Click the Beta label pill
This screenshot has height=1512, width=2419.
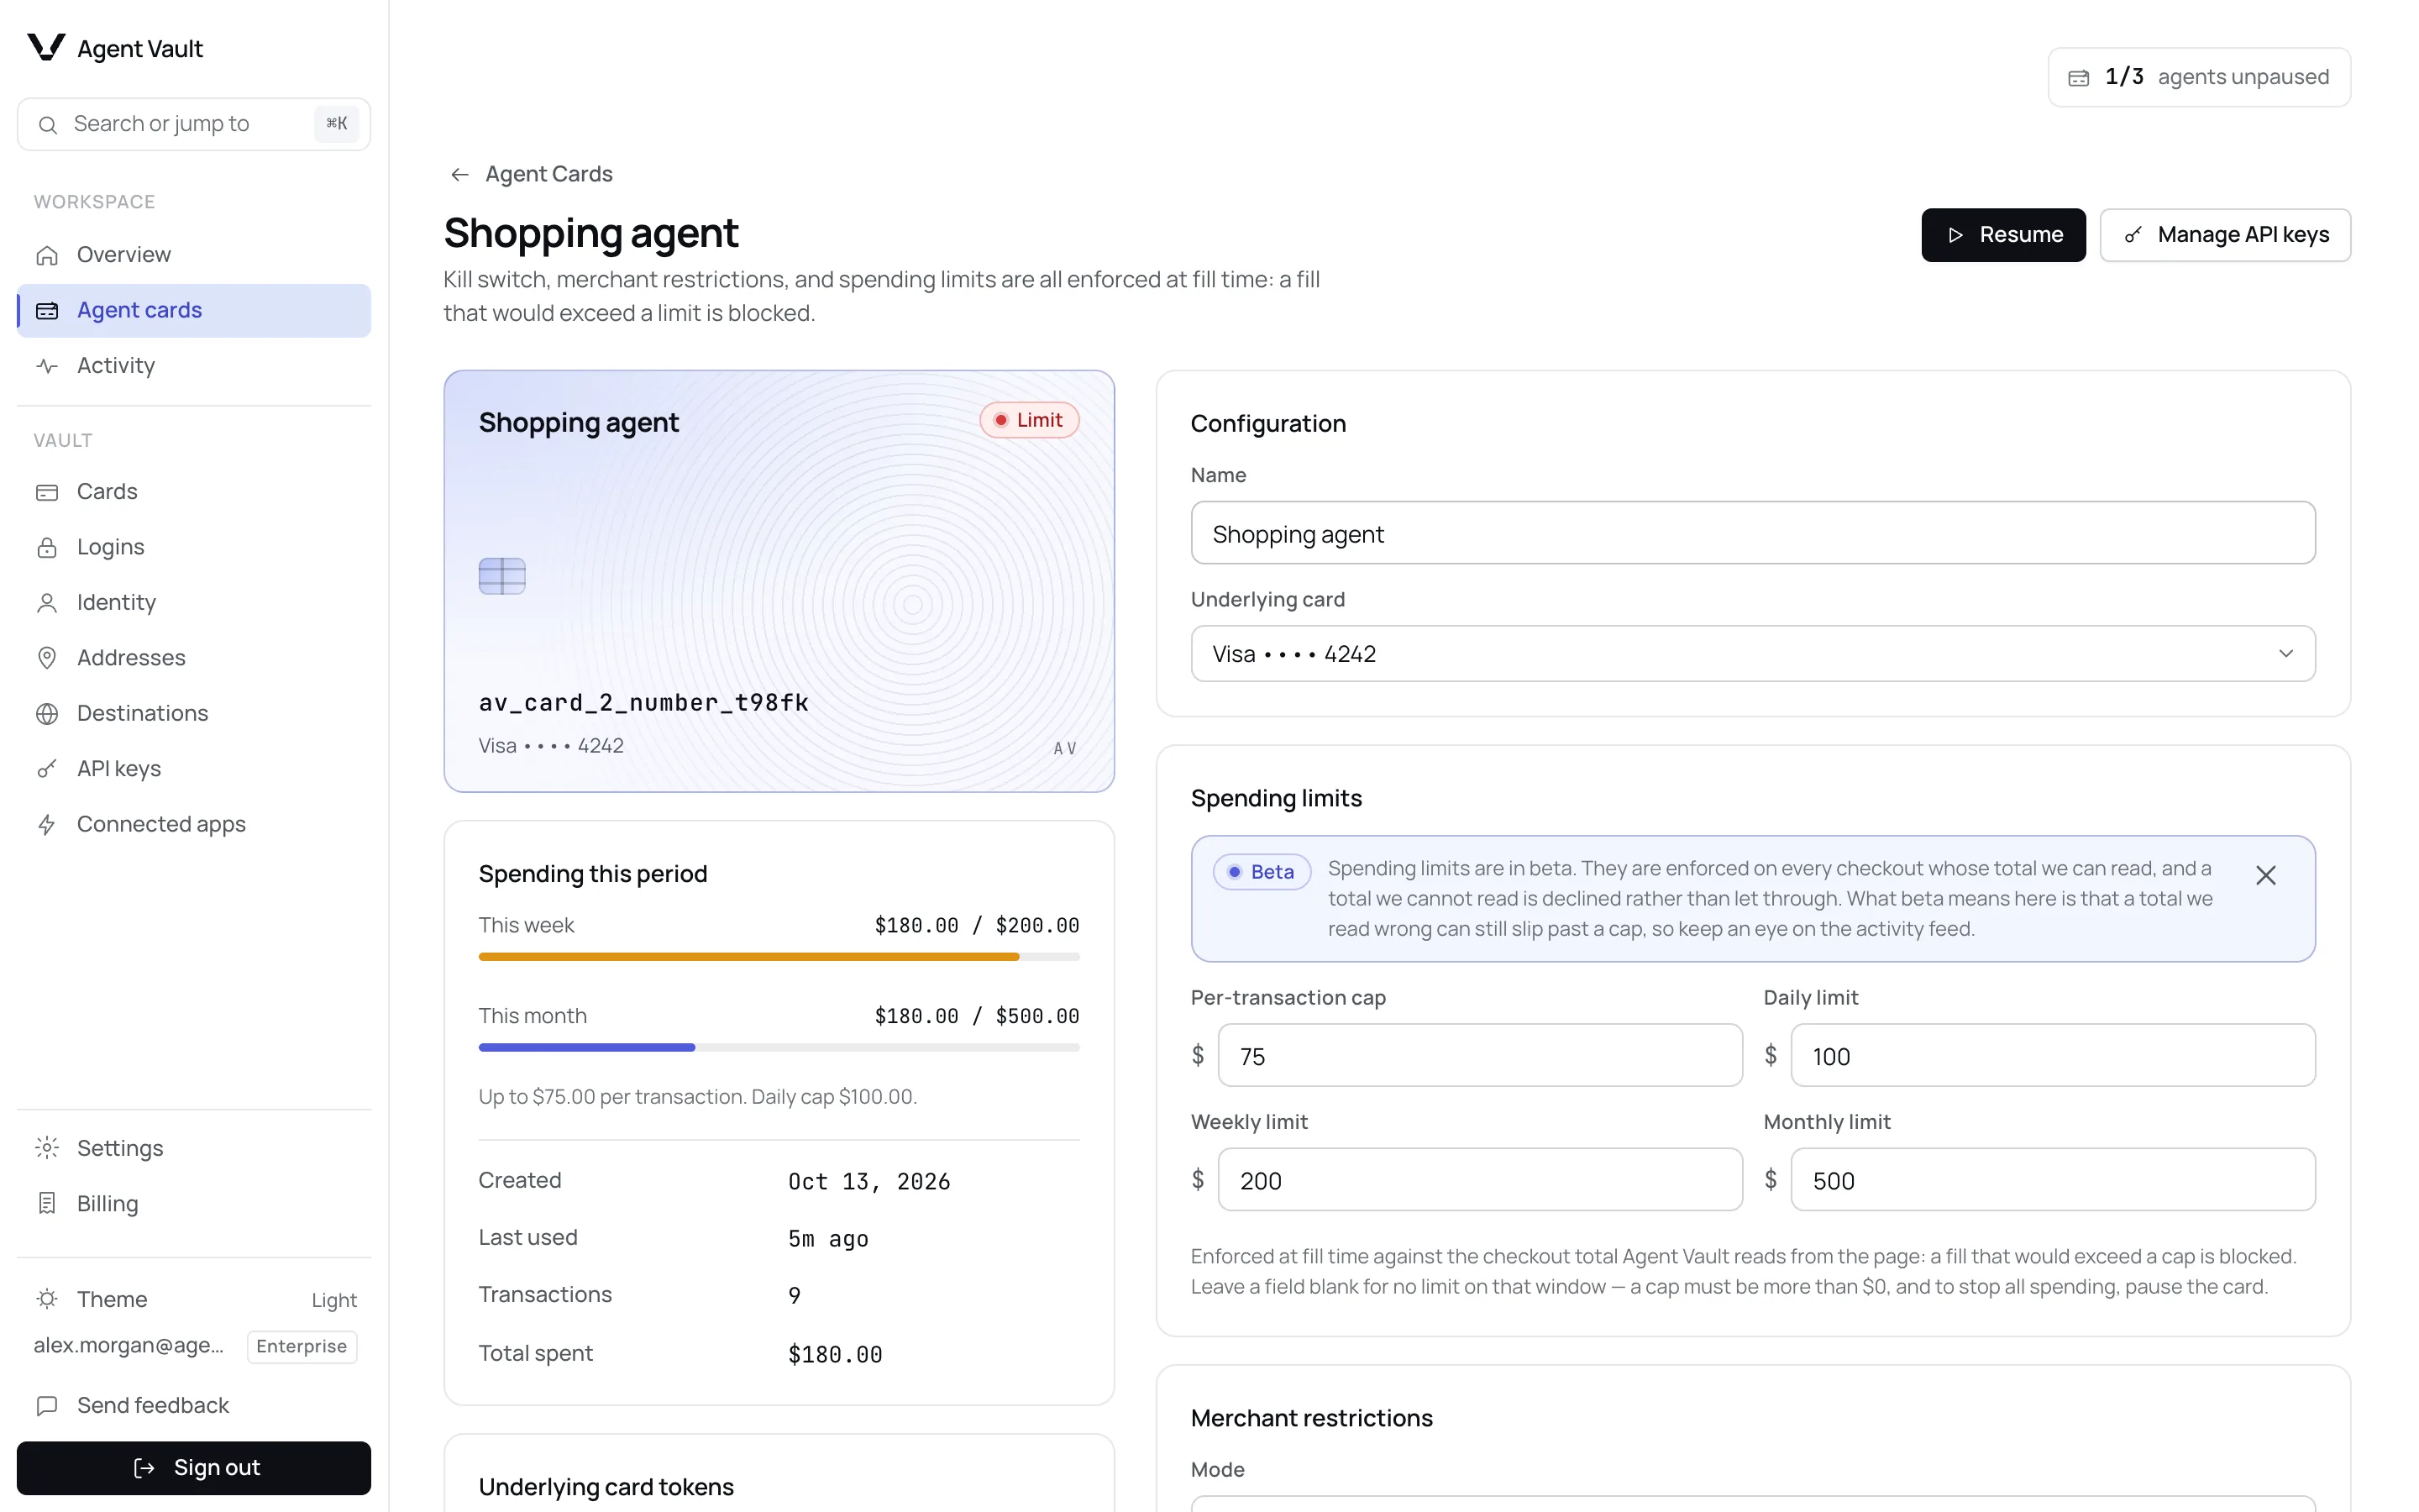coord(1262,872)
